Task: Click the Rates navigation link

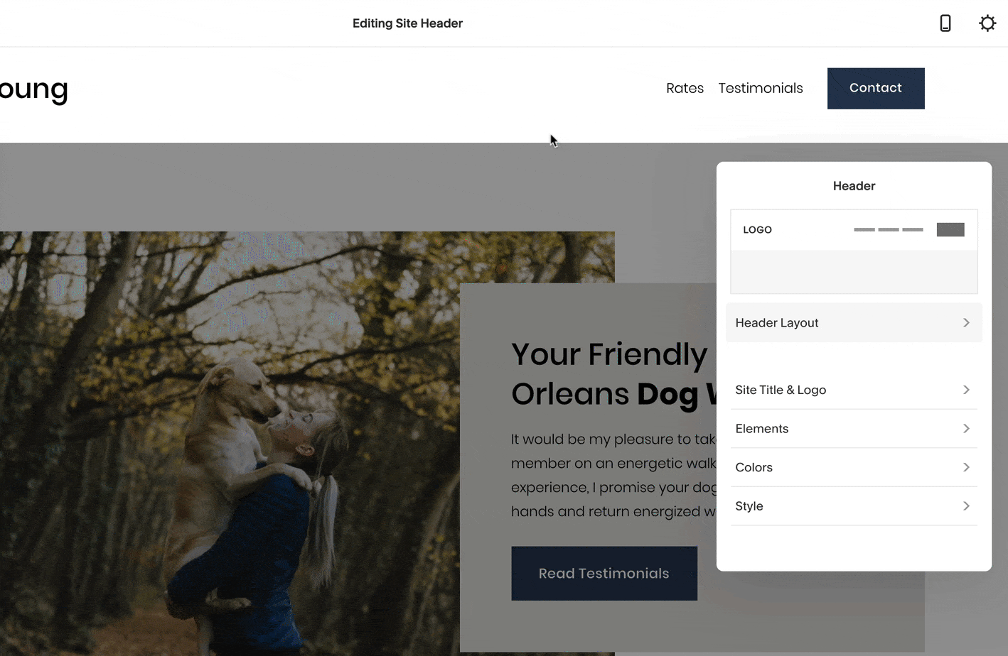Action: [685, 88]
